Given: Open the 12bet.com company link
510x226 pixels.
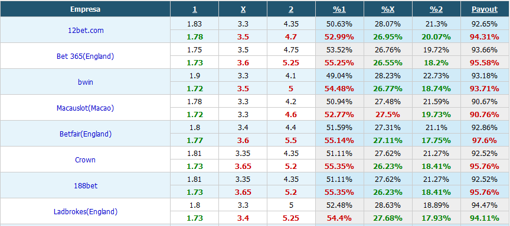Looking at the screenshot, I should point(85,30).
